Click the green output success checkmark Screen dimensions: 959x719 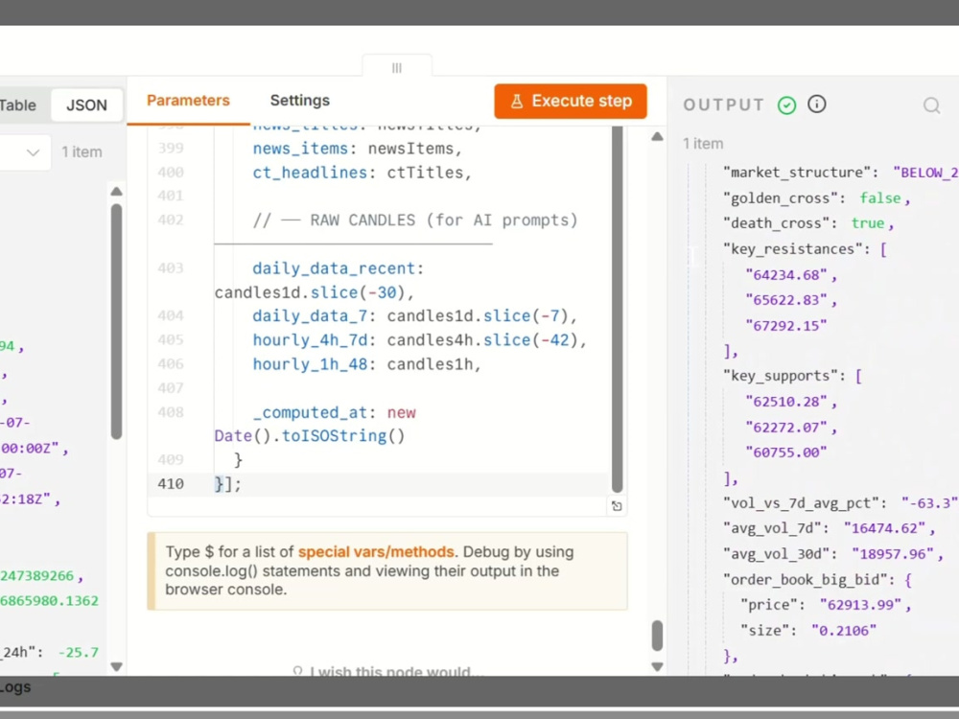786,105
